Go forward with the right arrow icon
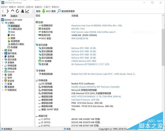Image resolution: width=165 pixels, height=131 pixels. point(7,11)
